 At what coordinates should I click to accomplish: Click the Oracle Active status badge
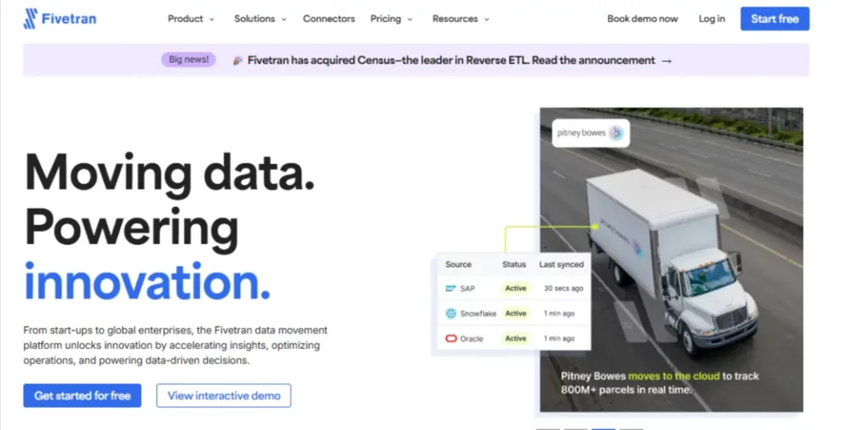click(516, 338)
